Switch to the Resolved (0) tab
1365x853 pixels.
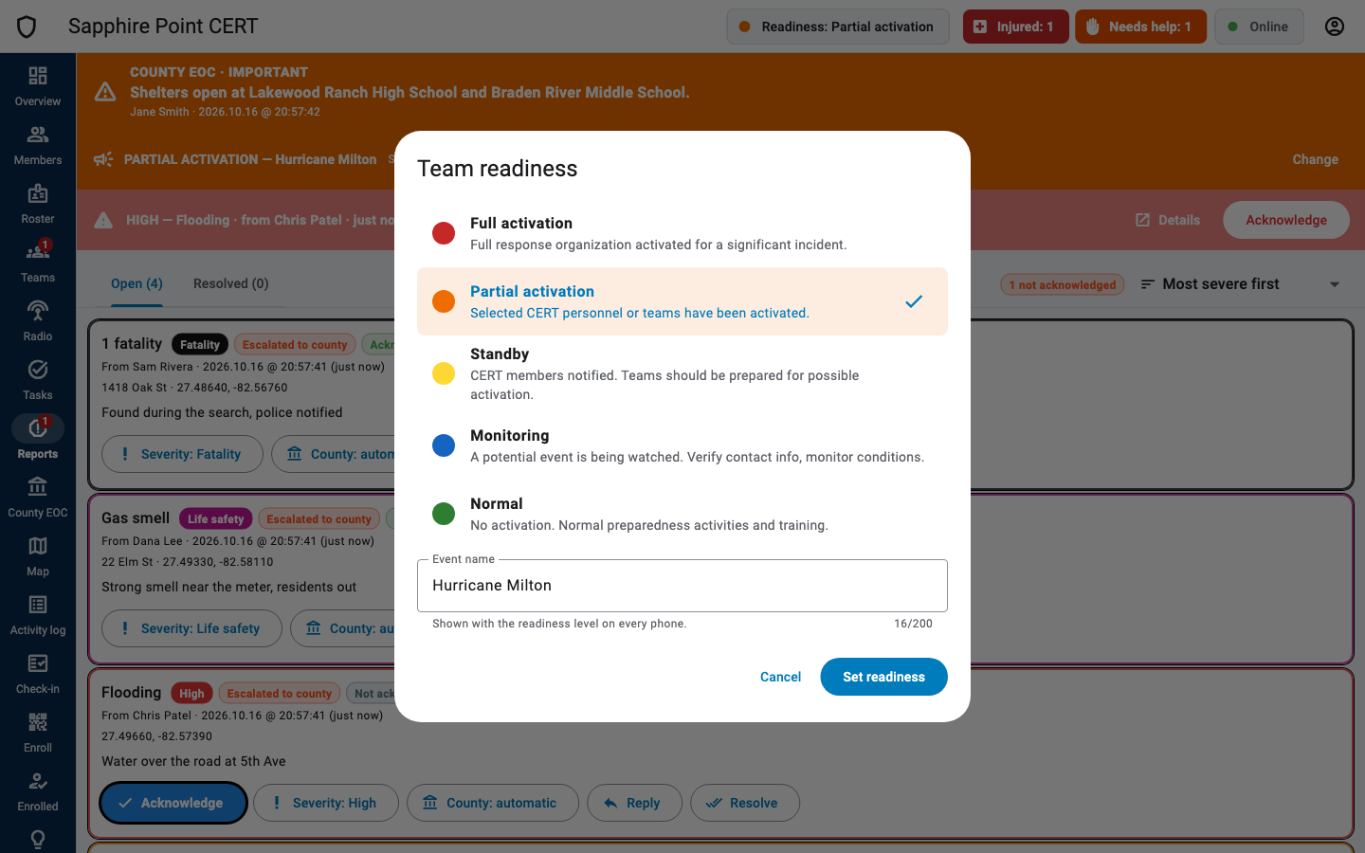(x=231, y=283)
